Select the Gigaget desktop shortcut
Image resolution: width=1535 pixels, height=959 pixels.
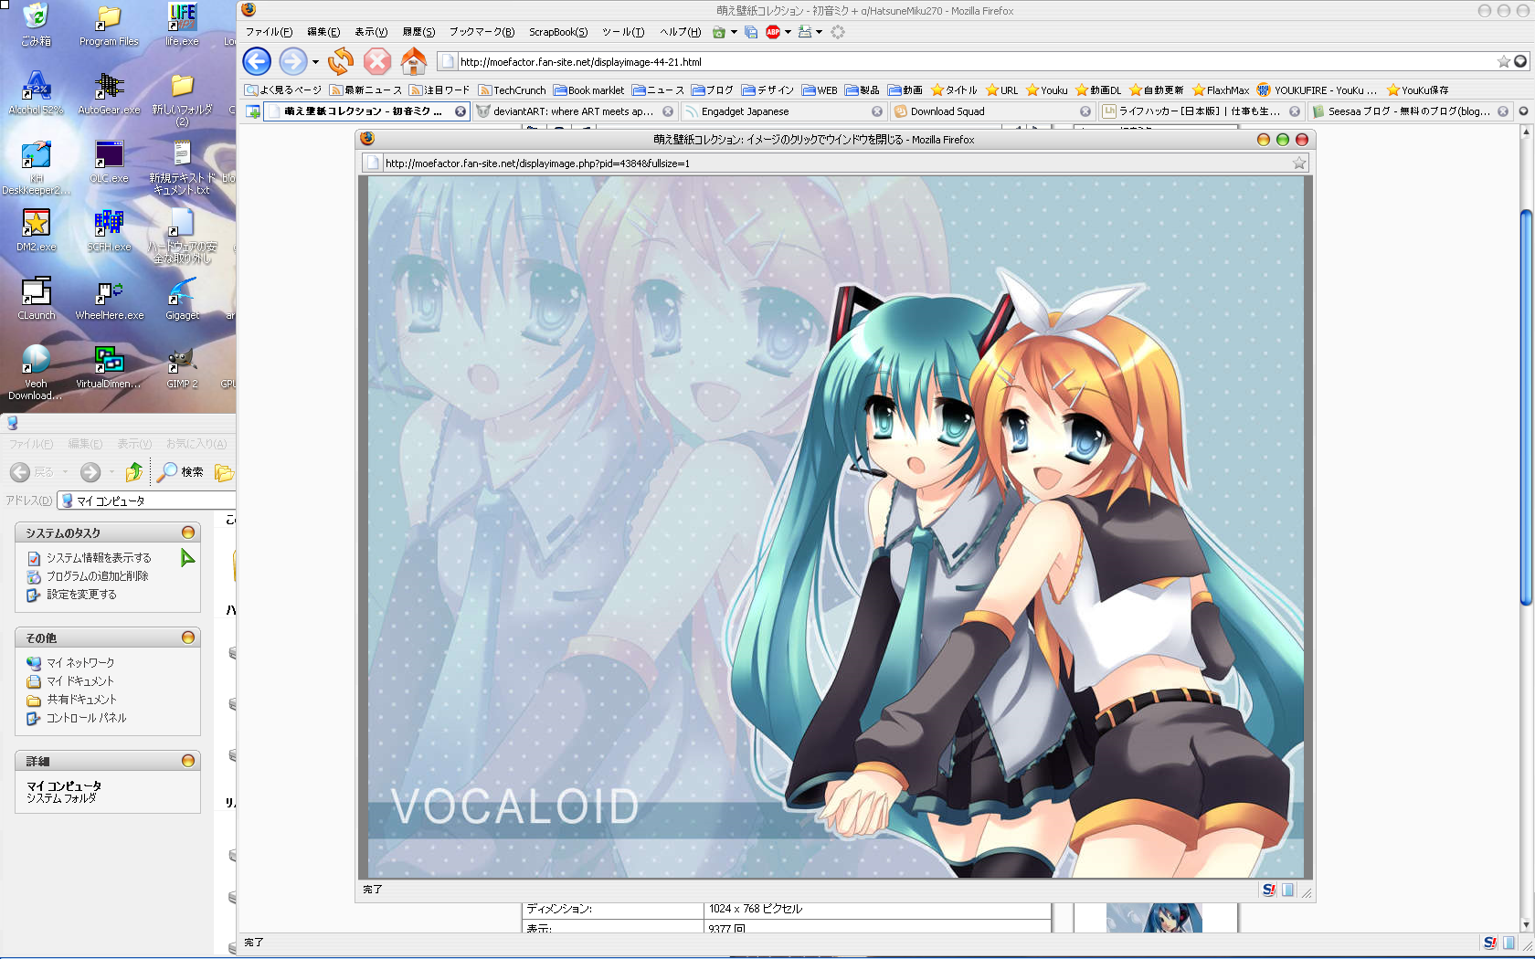tap(182, 299)
